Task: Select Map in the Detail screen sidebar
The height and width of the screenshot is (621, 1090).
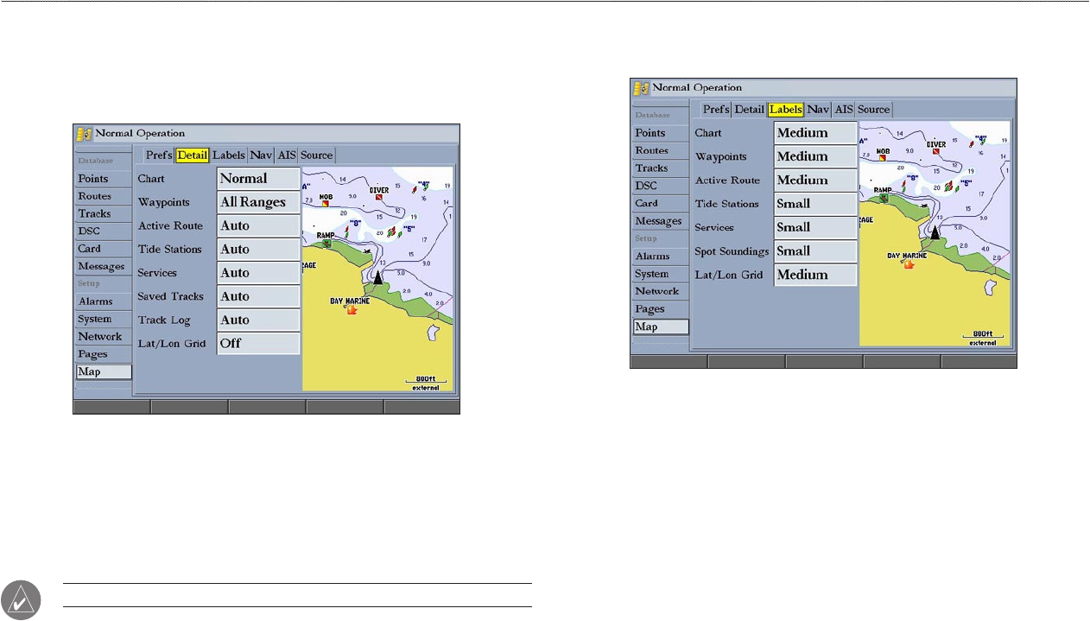Action: pyautogui.click(x=104, y=372)
